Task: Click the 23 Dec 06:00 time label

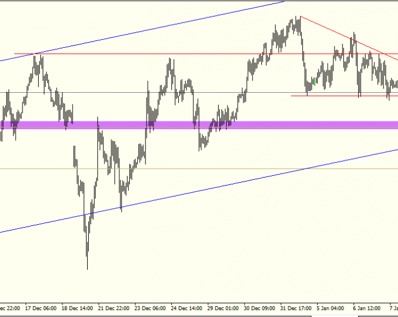Action: coord(151,308)
